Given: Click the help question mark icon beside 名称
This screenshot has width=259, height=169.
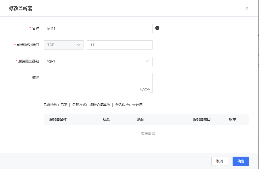Looking at the screenshot, I should [x=157, y=28].
